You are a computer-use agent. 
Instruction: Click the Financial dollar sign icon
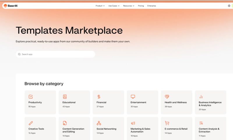point(99,97)
